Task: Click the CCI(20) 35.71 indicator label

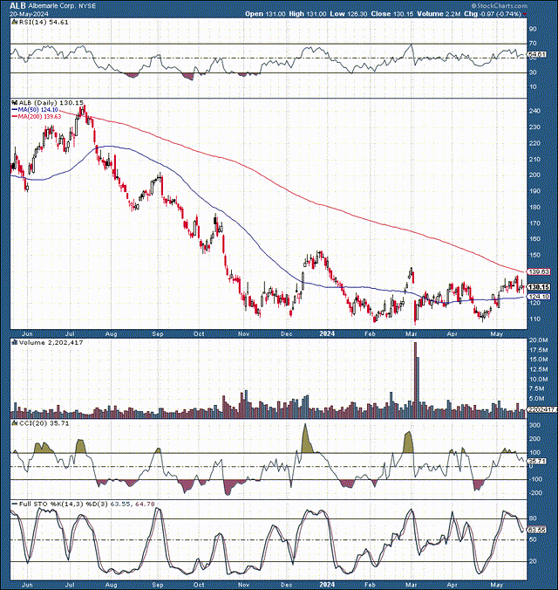Action: pyautogui.click(x=44, y=423)
